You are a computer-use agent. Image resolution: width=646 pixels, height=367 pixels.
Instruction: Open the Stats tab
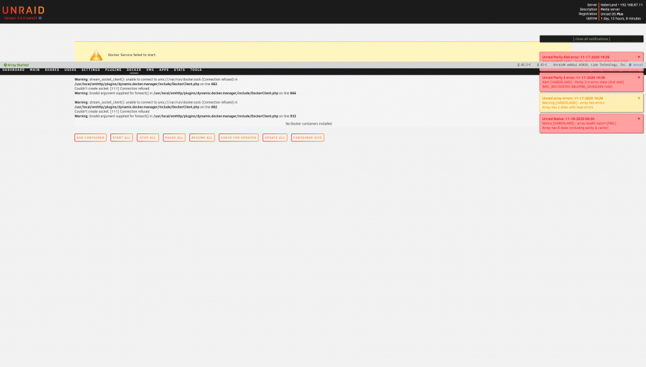coord(179,70)
